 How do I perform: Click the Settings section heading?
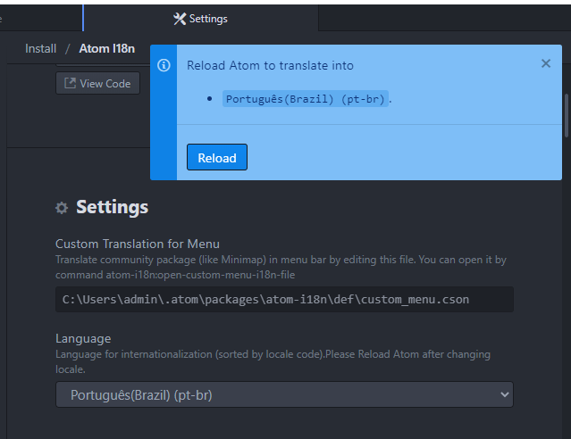tap(112, 207)
